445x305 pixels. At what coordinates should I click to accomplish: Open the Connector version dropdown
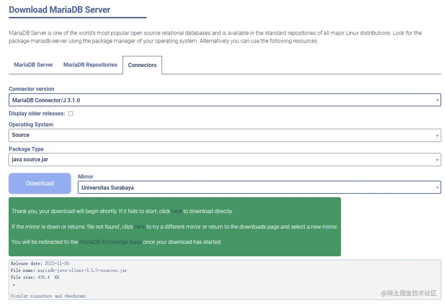coord(225,100)
